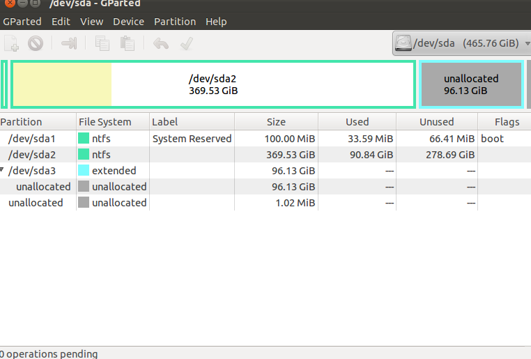Click the Resize/Move toolbar icon
The height and width of the screenshot is (359, 531).
[69, 43]
